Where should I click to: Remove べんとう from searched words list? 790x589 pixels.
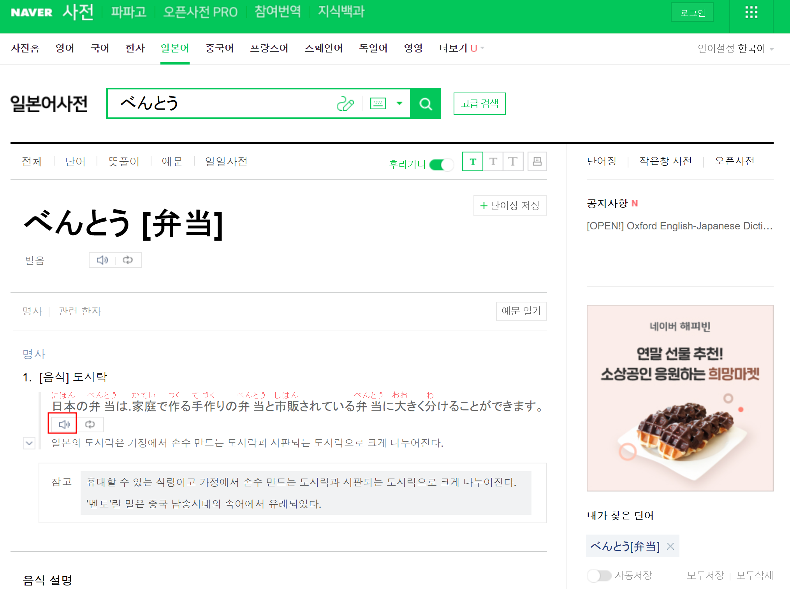[x=670, y=546]
